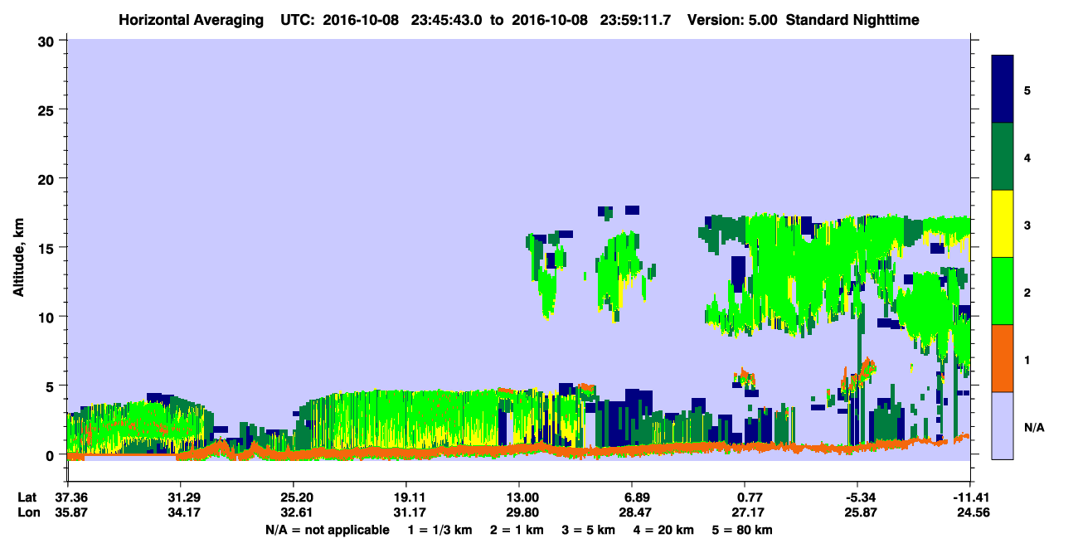Click the y-axis tick label 30
The image size is (1078, 553).
click(x=47, y=41)
